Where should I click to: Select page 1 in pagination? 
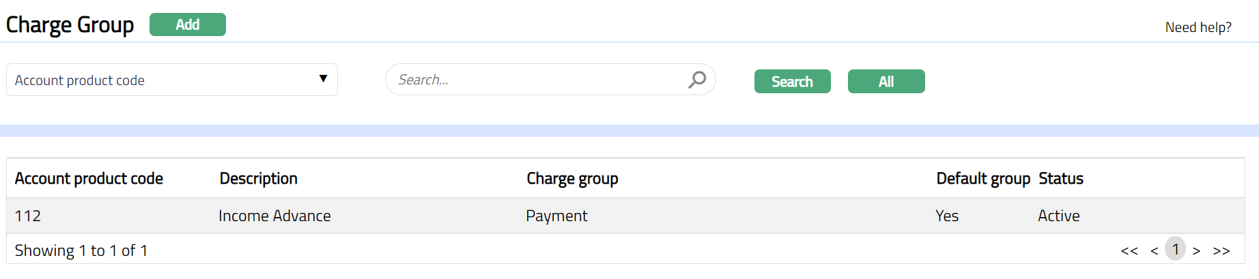click(x=1175, y=250)
